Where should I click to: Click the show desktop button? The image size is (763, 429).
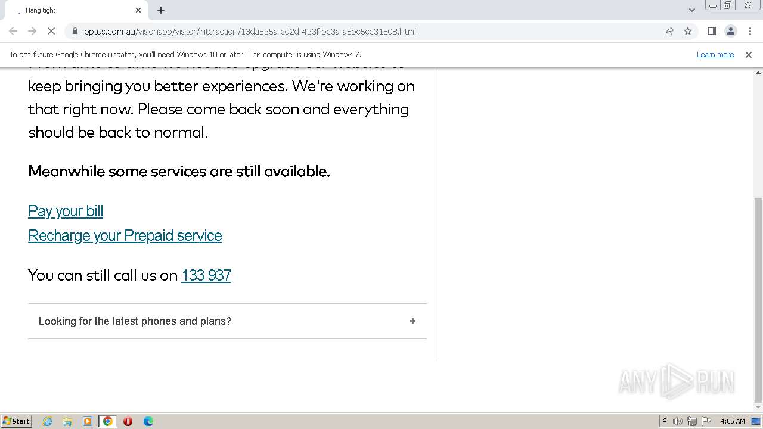[x=756, y=421]
